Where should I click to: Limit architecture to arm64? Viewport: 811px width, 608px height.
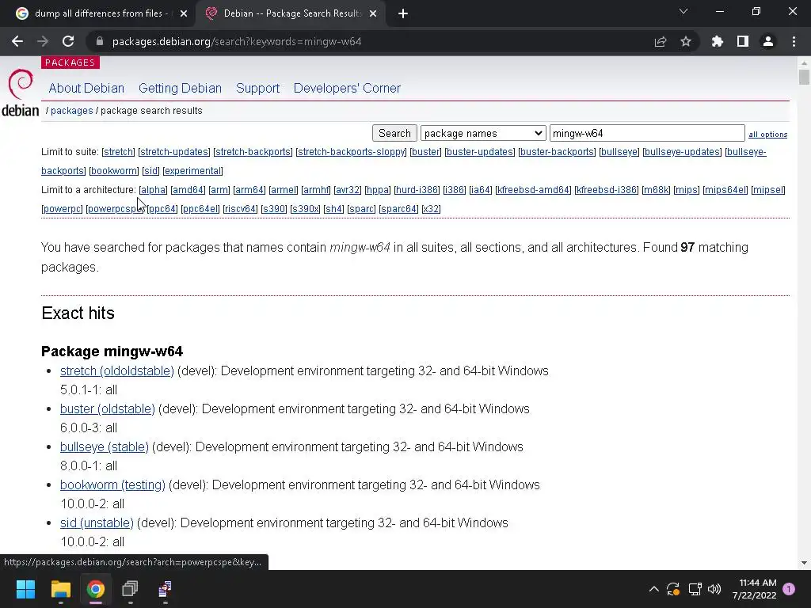pos(249,190)
